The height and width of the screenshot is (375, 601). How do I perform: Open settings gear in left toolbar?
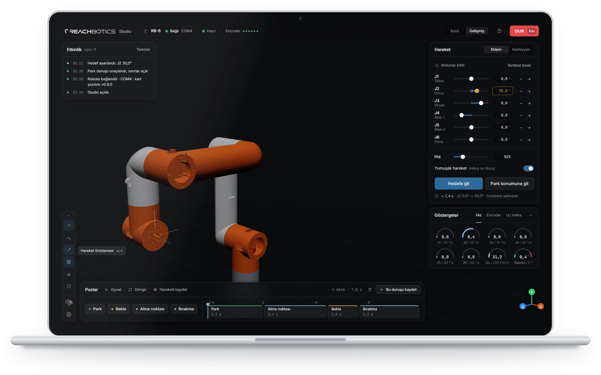click(x=69, y=315)
